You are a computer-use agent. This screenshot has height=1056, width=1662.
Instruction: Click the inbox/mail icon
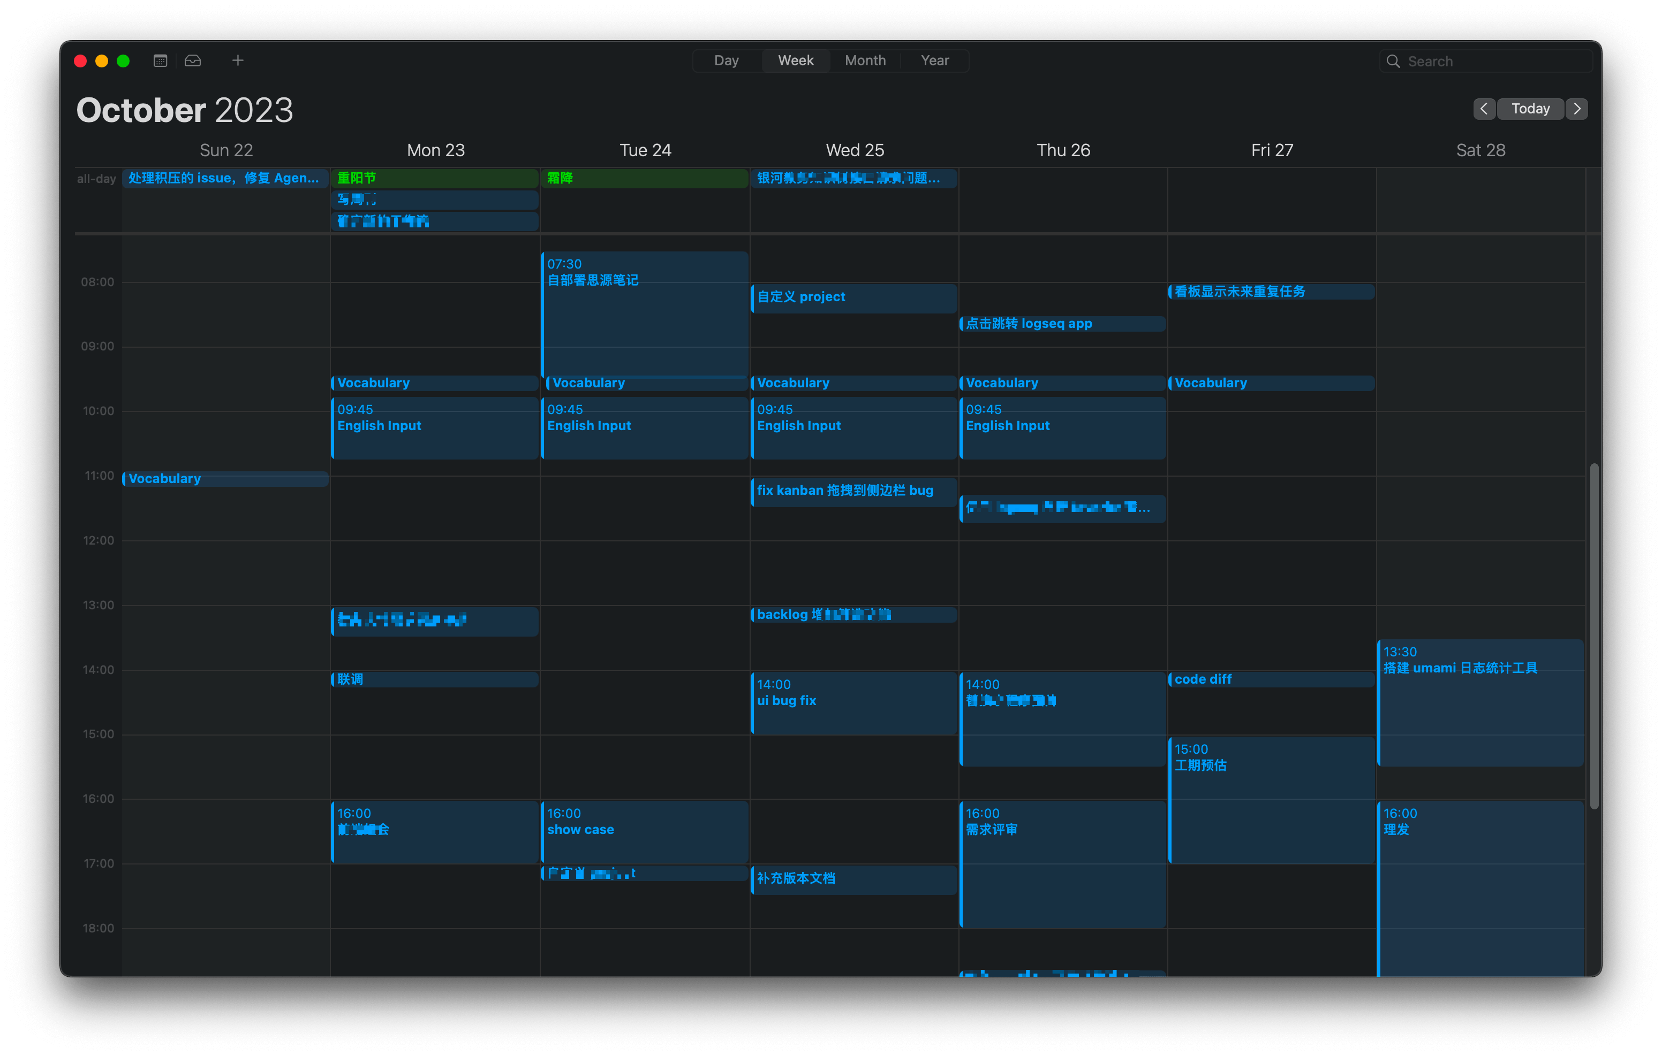coord(193,60)
